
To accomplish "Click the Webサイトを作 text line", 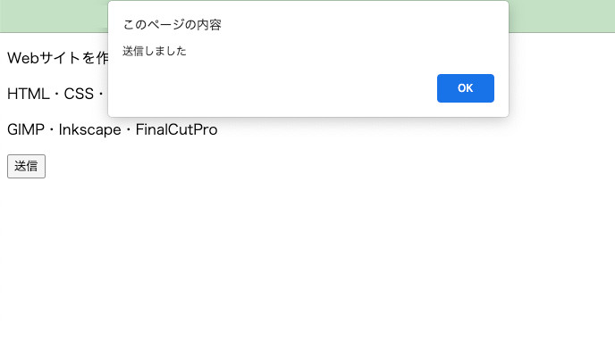I will point(57,58).
